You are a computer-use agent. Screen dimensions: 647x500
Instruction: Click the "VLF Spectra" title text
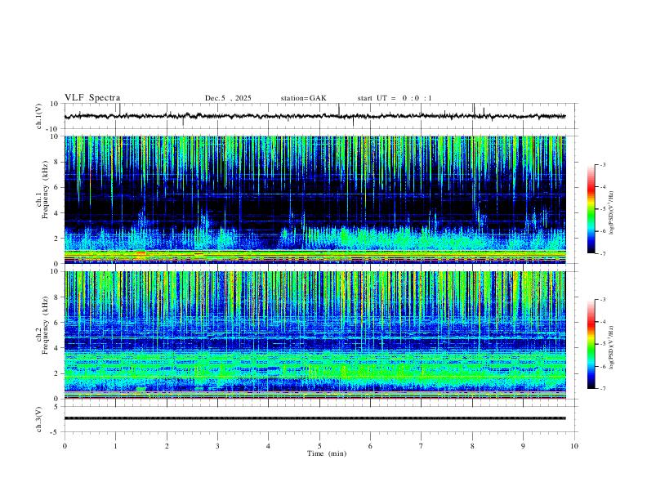pyautogui.click(x=92, y=98)
